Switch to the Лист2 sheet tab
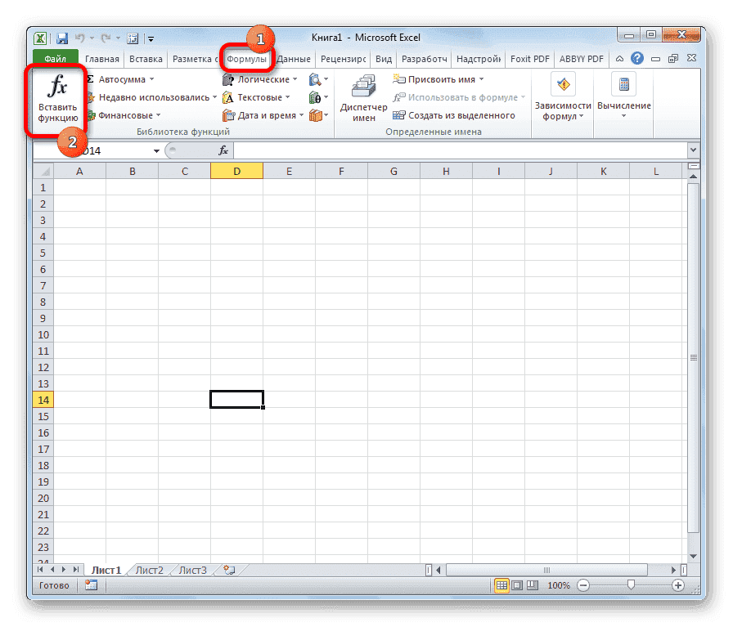Viewport: 733px width, 627px height. click(149, 570)
